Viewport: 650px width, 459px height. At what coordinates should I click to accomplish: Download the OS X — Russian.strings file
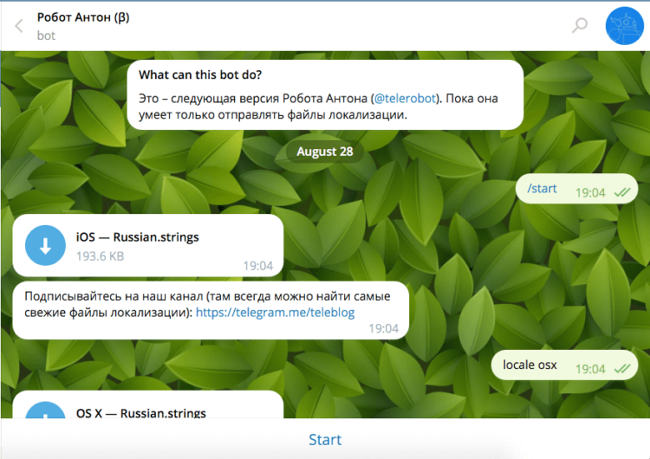click(x=45, y=410)
